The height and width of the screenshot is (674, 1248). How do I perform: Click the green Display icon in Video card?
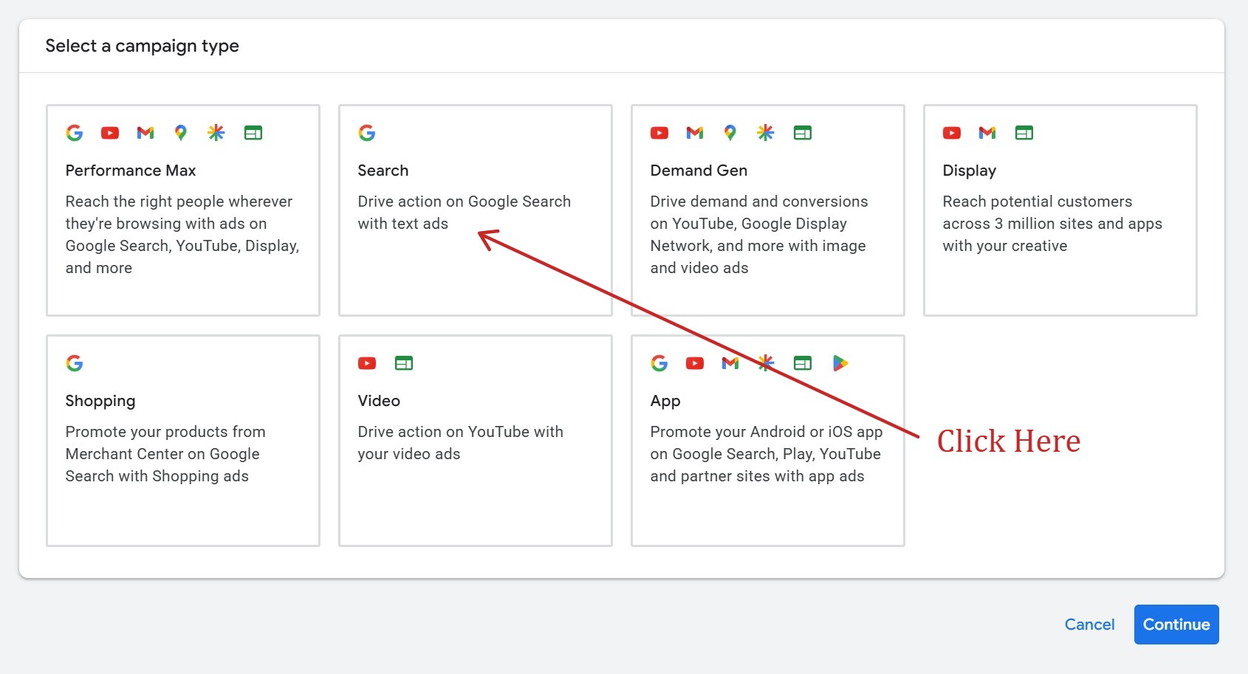(404, 363)
